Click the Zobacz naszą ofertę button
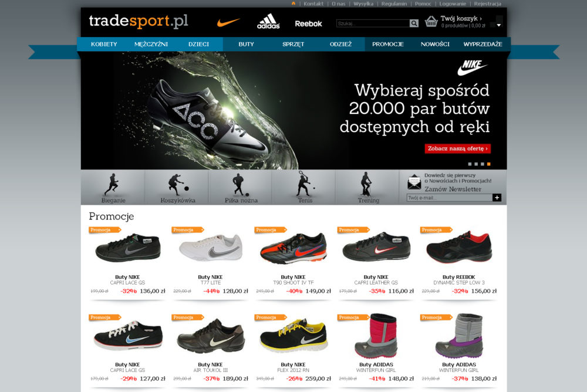 457,148
